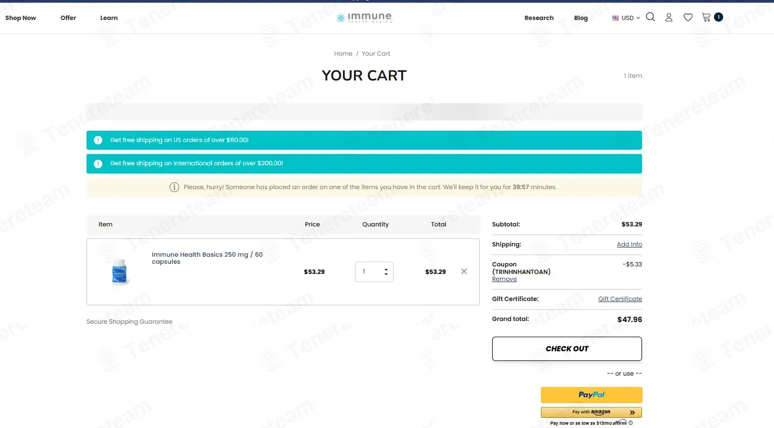Decrease quantity with the down arrow

pyautogui.click(x=386, y=274)
